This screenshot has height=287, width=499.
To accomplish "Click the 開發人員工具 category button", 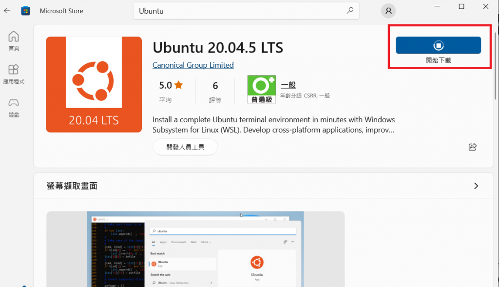I will 185,147.
